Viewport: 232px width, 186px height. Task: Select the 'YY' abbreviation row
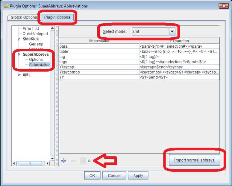coord(99,77)
